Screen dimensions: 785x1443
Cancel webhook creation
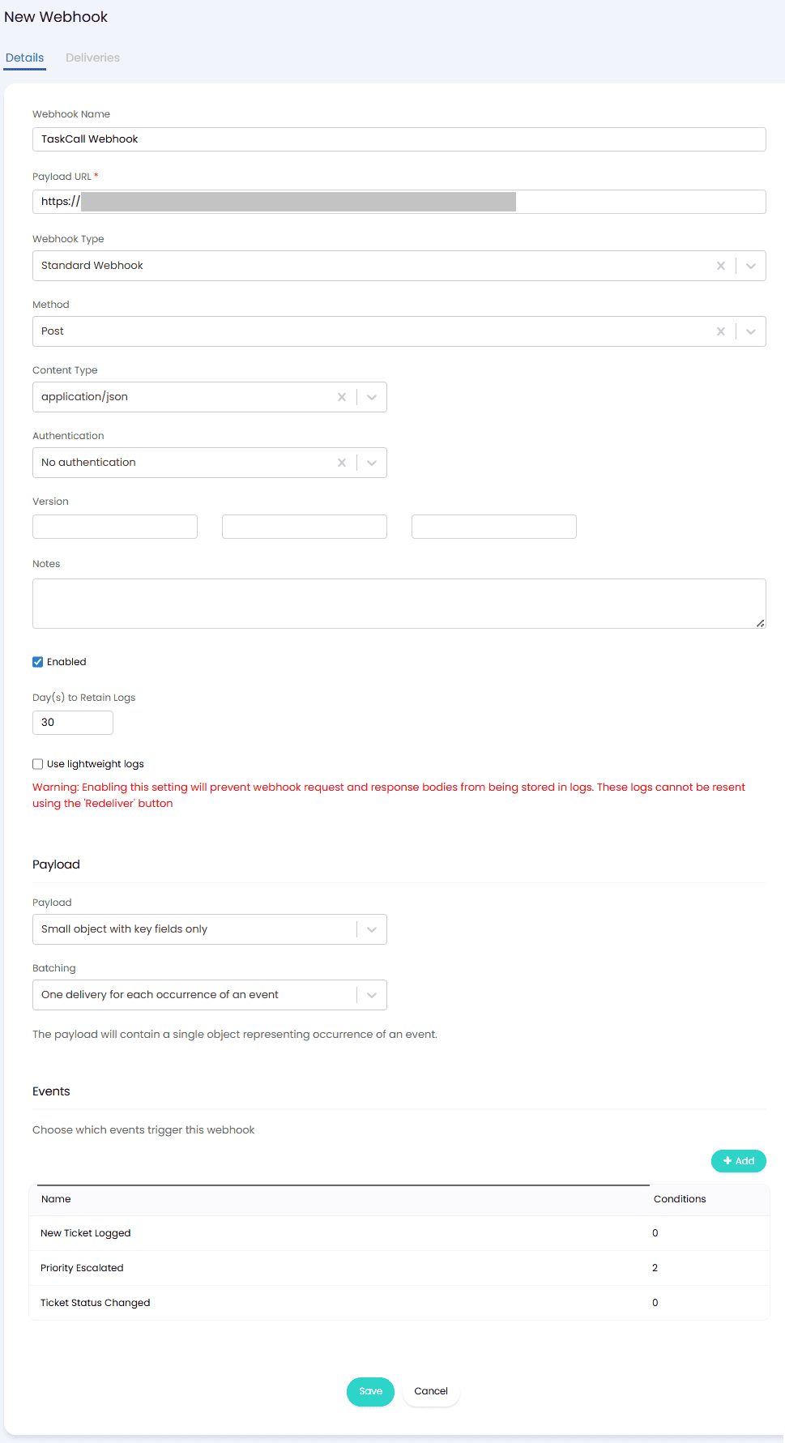click(x=430, y=1391)
